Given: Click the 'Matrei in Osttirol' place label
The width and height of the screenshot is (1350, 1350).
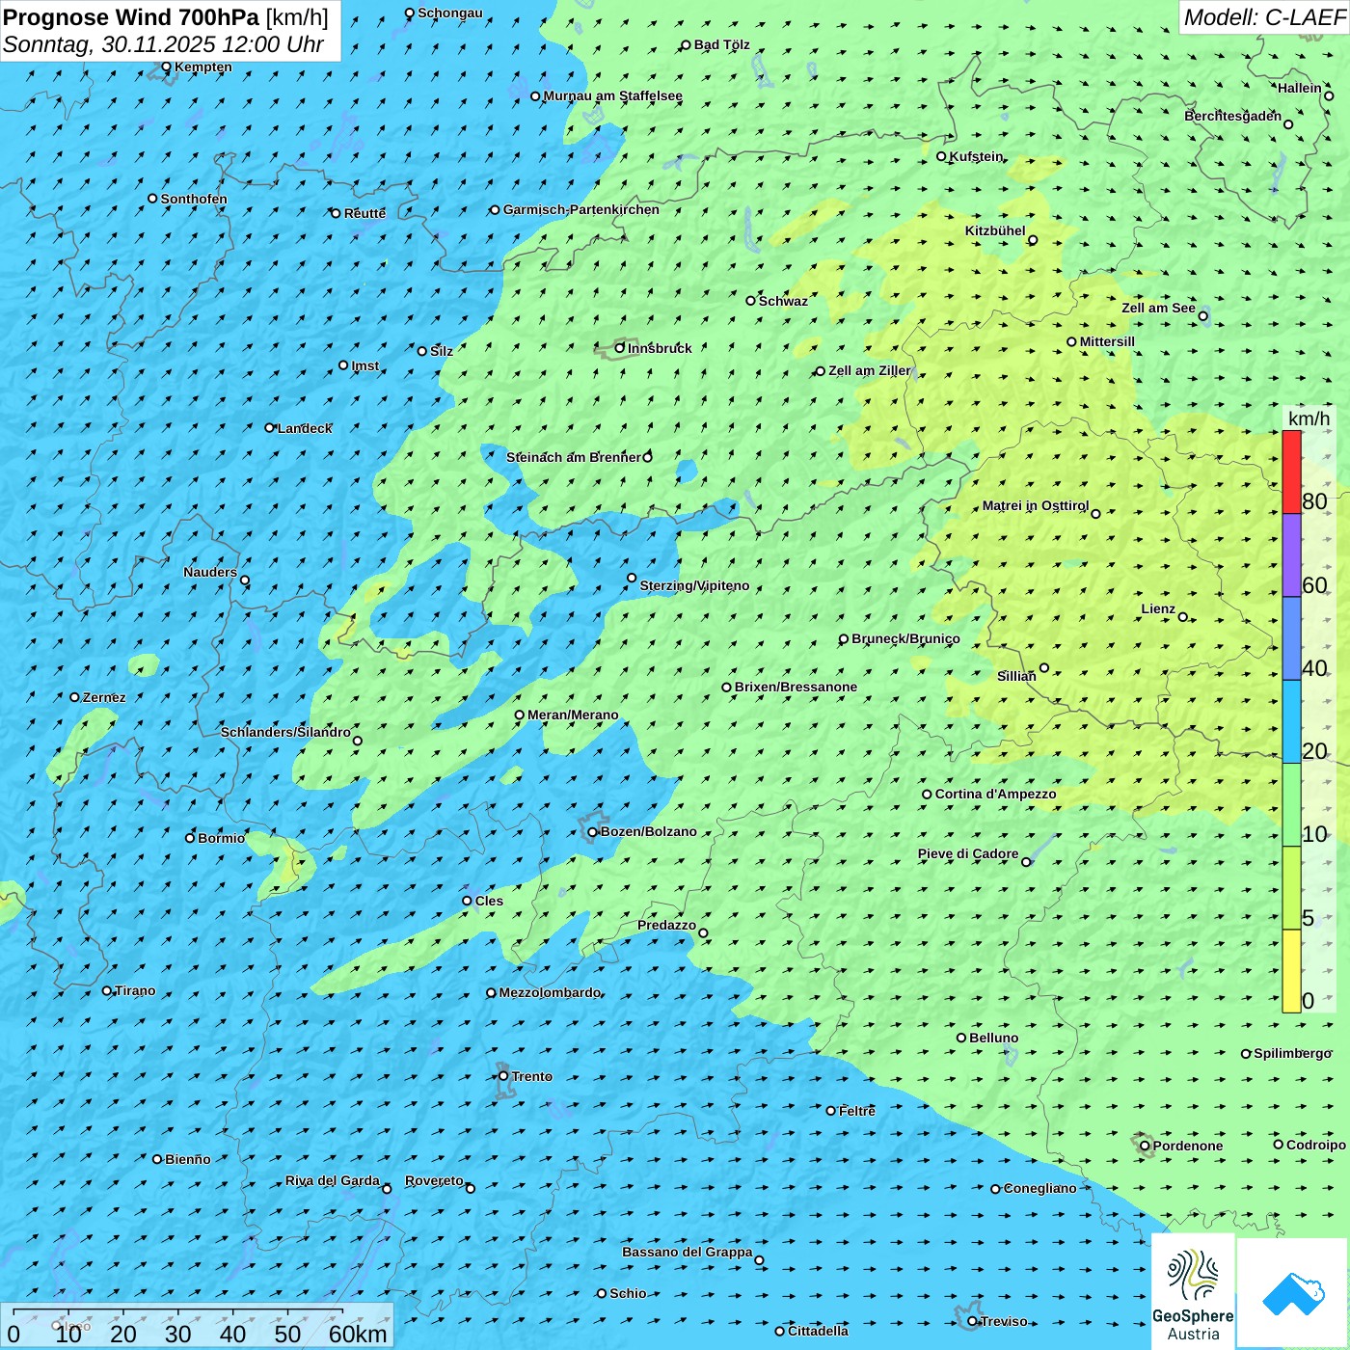Looking at the screenshot, I should (1035, 506).
